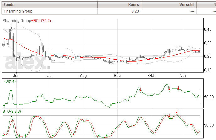
Task: Click the STO 50,00 axis value
Action: click(x=209, y=125)
